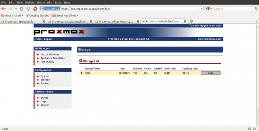Click the padlock icon in status bar
This screenshot has width=259, height=131.
pos(249,129)
